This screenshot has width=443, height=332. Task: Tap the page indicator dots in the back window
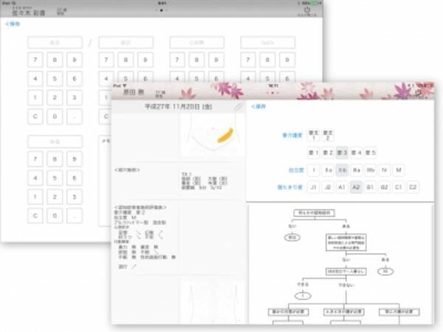point(161,10)
